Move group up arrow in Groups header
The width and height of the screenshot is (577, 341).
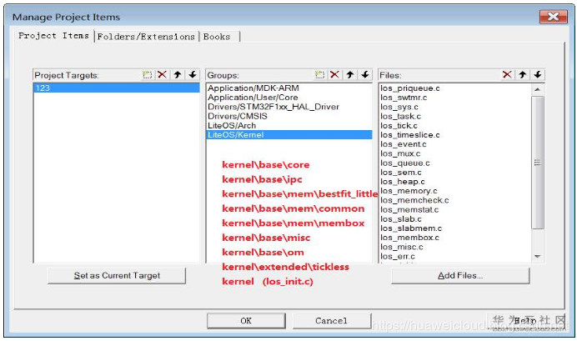[350, 75]
